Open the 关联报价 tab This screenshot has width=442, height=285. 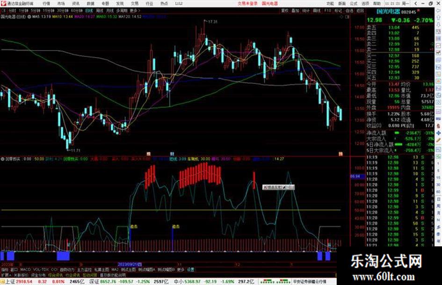tap(21, 275)
